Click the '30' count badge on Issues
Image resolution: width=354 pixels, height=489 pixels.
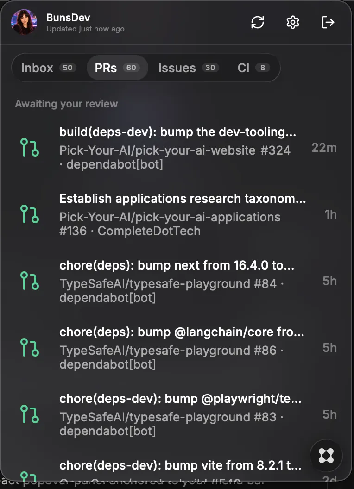(x=210, y=68)
